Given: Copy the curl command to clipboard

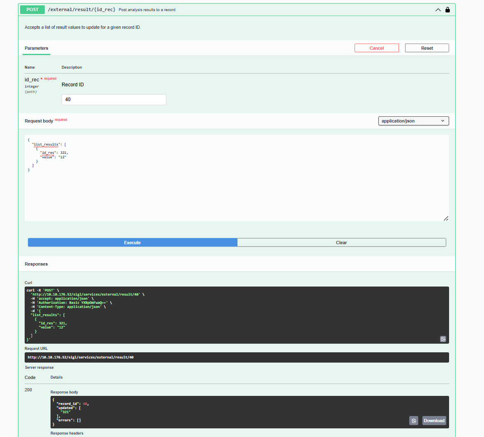Looking at the screenshot, I should pos(443,339).
